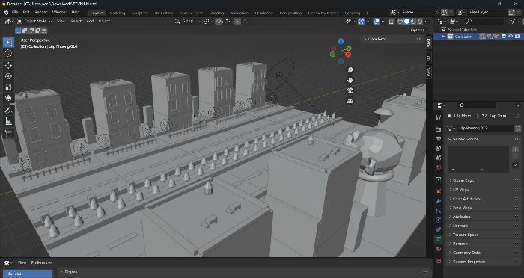This screenshot has width=524, height=278.
Task: Click the blue Z axis on gizmo
Action: pos(341,41)
